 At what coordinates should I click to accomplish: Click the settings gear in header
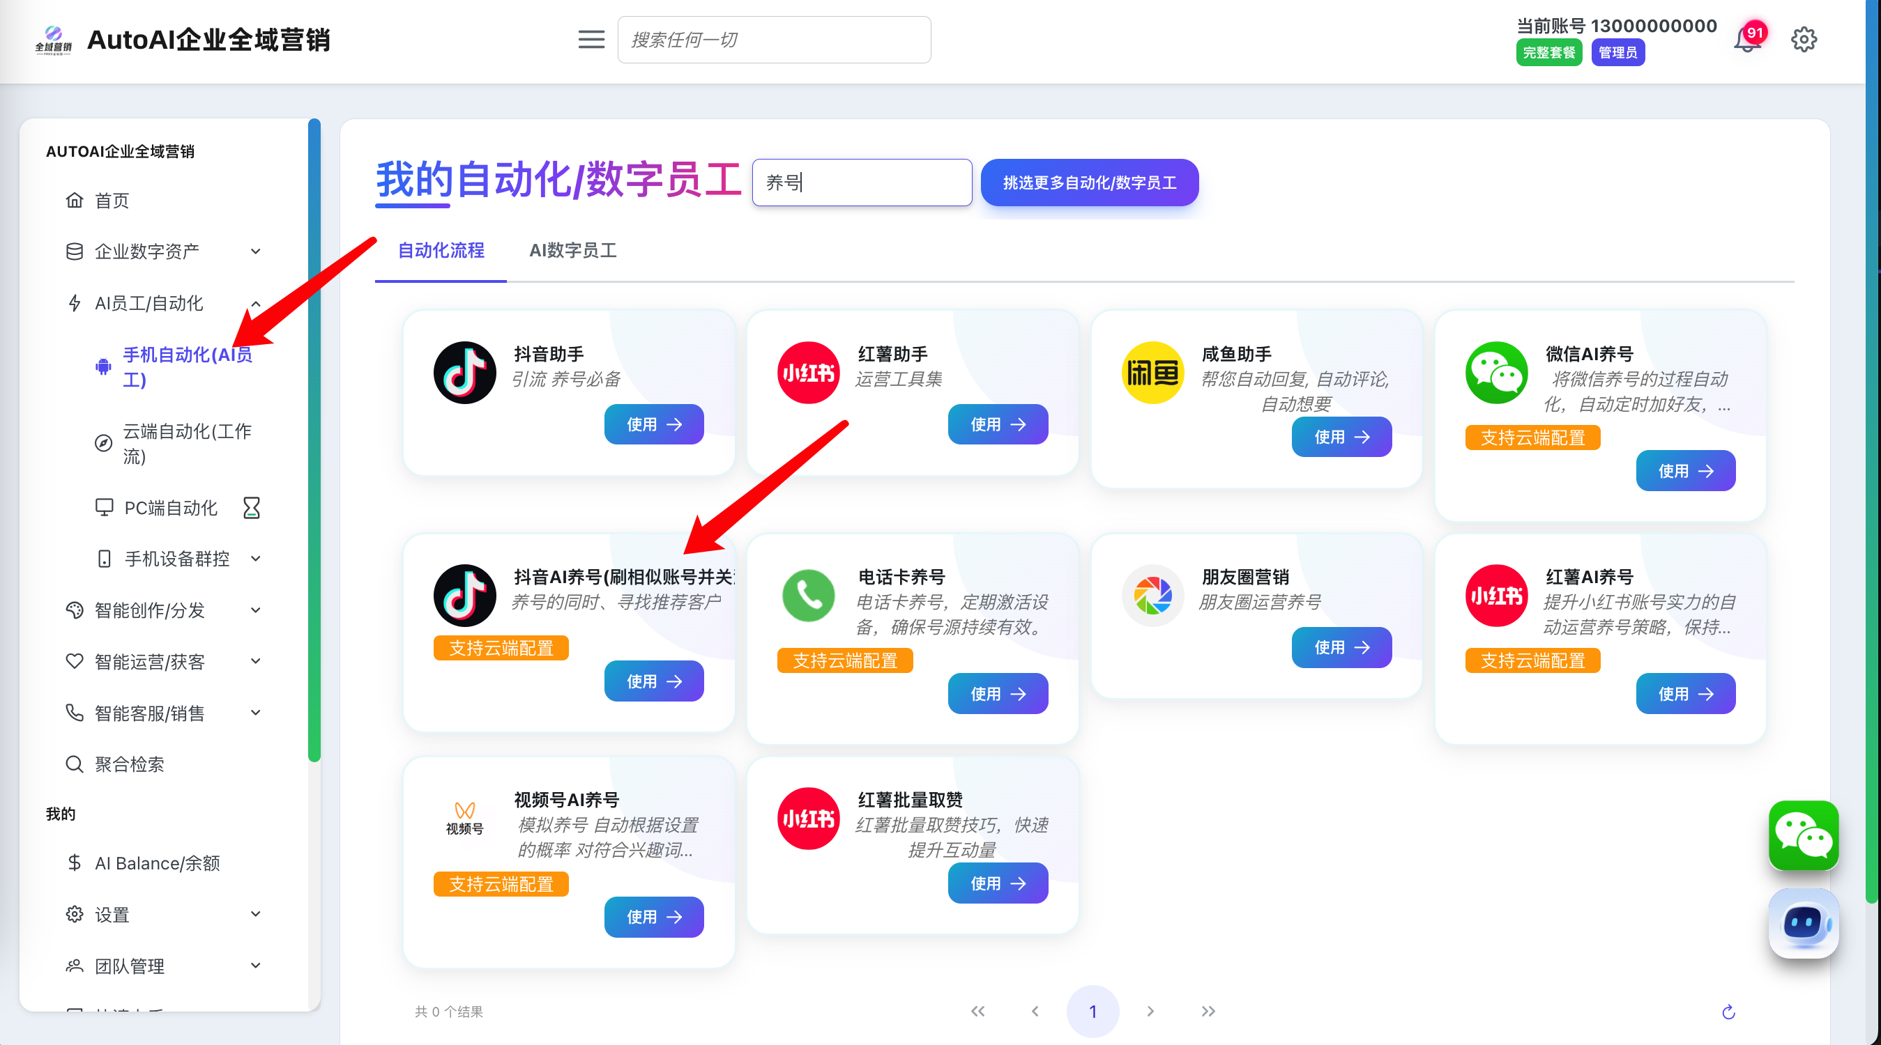click(1804, 40)
